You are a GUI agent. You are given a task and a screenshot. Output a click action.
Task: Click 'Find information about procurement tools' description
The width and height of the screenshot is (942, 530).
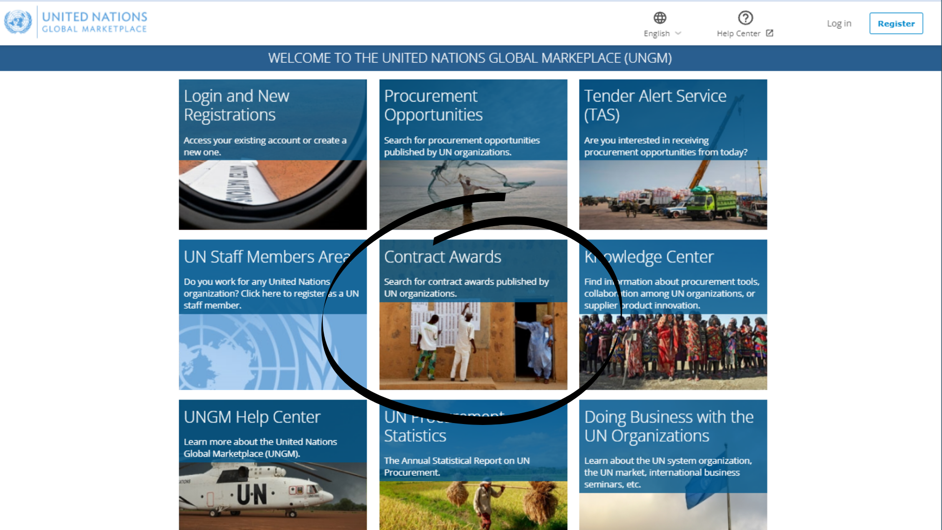point(672,293)
